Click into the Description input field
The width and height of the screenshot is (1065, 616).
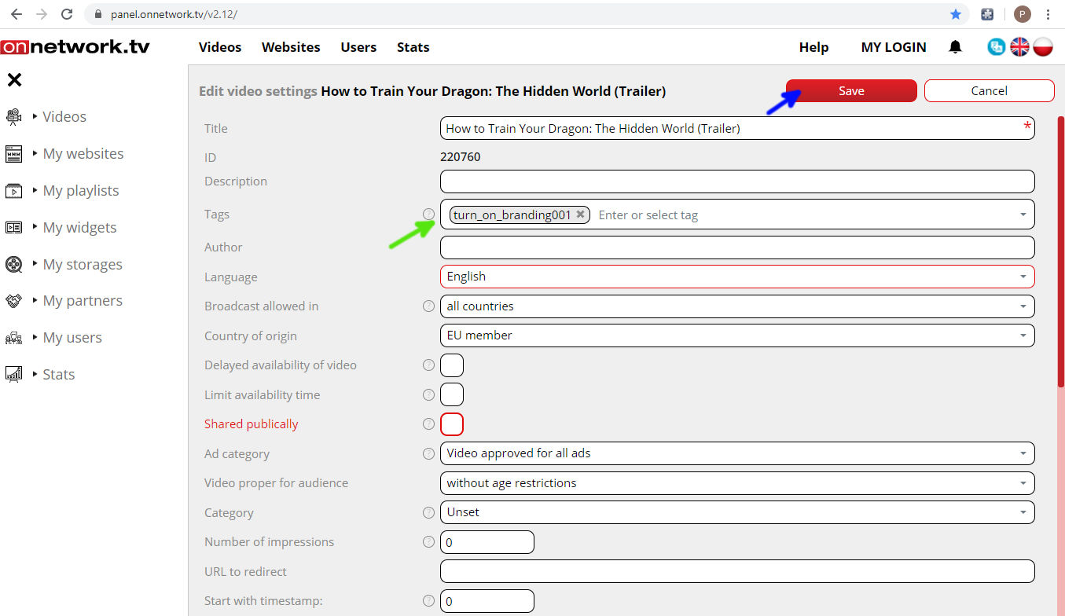736,181
